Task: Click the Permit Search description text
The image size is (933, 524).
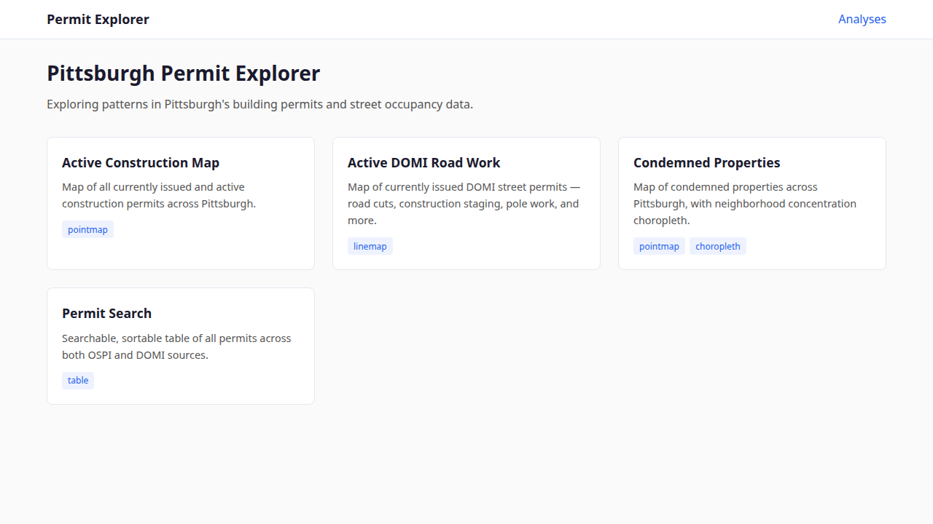Action: click(176, 346)
